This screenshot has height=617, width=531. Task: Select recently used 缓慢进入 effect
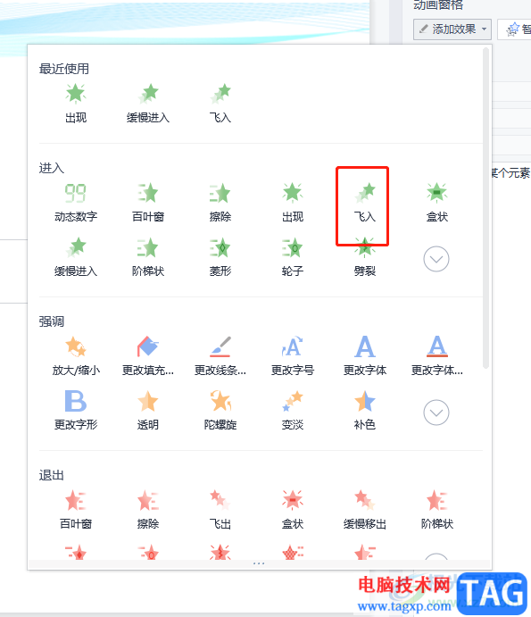(x=148, y=104)
